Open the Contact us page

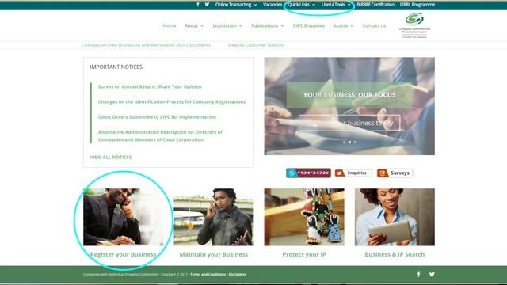pyautogui.click(x=374, y=25)
